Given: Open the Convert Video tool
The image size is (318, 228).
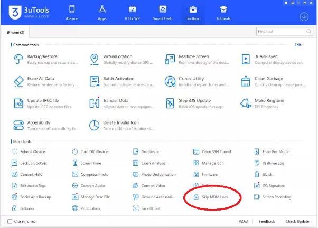Looking at the screenshot, I should 149,186.
